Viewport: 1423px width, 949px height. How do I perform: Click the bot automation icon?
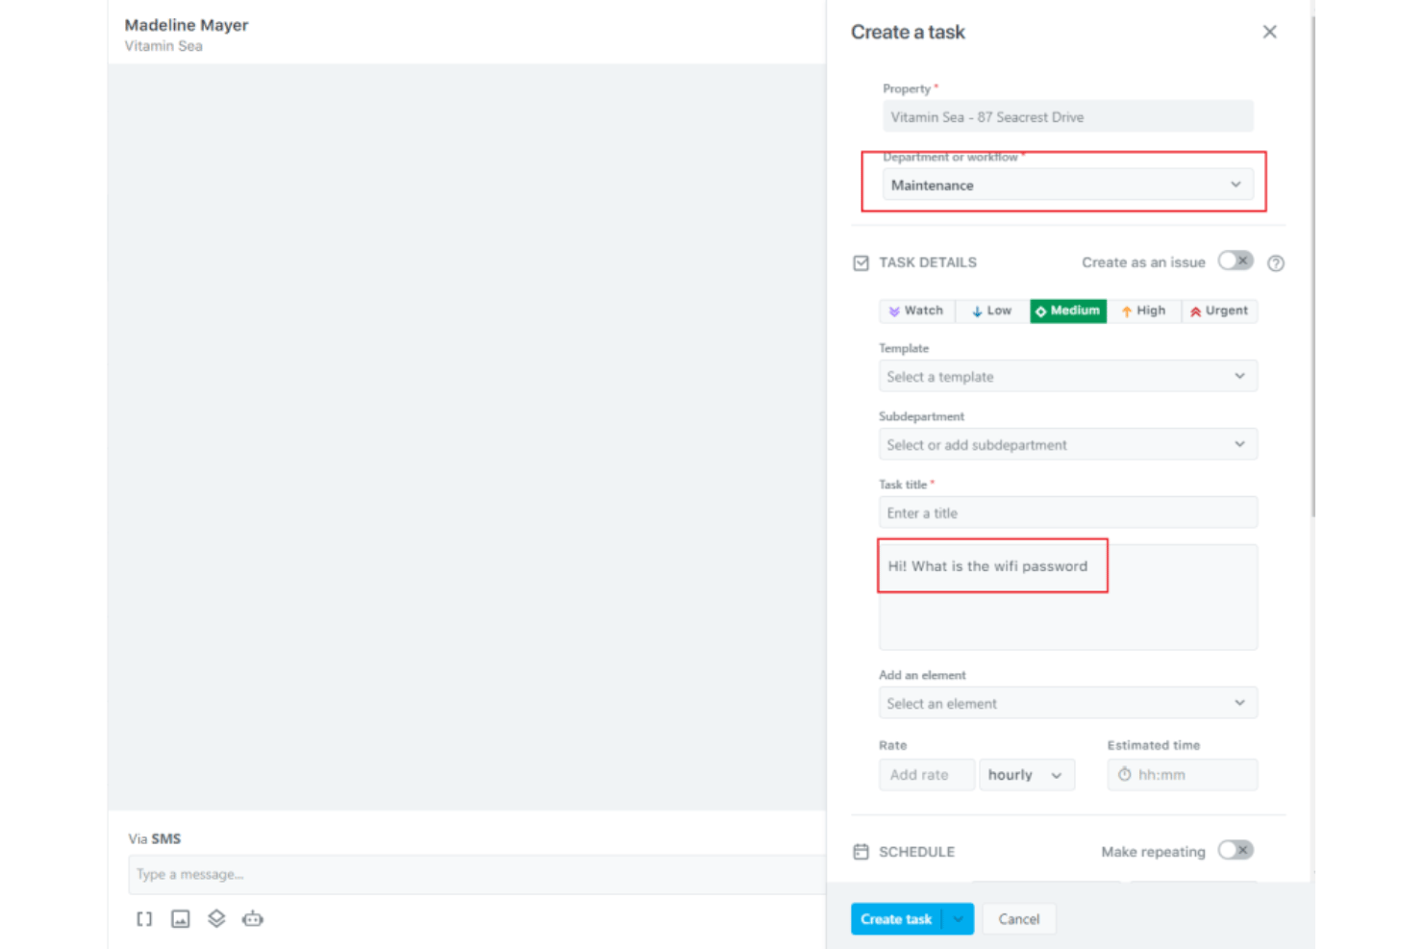point(253,919)
